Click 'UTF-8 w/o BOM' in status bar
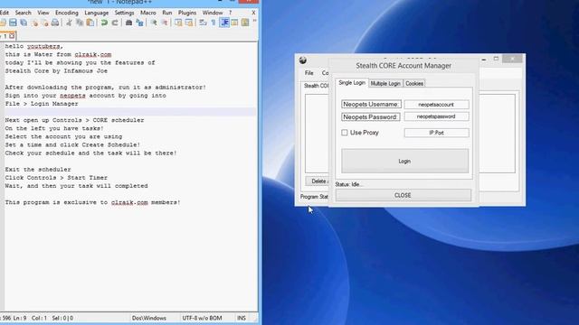The width and height of the screenshot is (579, 325). click(202, 318)
